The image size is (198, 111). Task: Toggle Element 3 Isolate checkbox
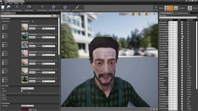pos(3,55)
